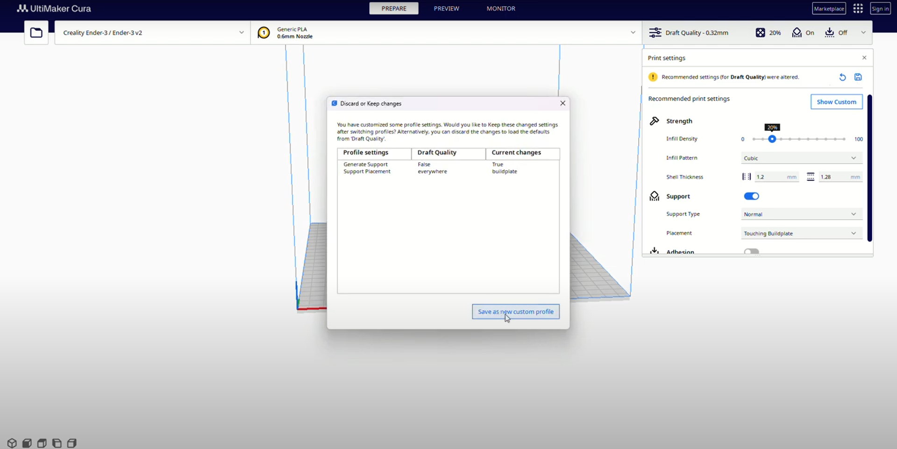Click the Shell Thickness label
Image resolution: width=897 pixels, height=449 pixels.
(x=684, y=177)
